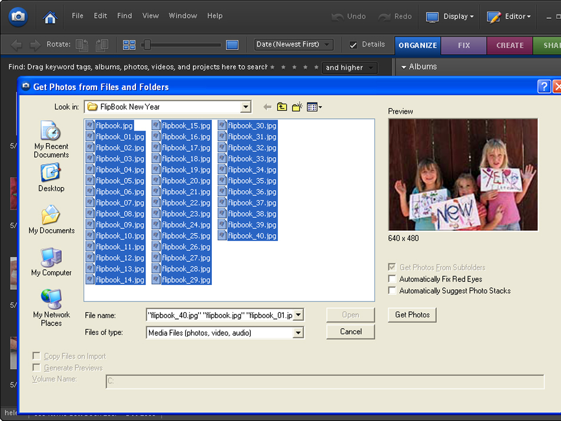561x421 pixels.
Task: Go up one folder level icon
Action: (x=282, y=107)
